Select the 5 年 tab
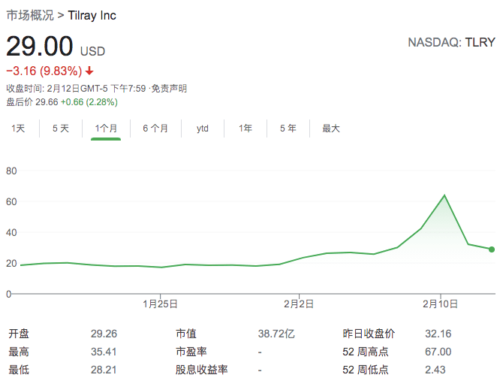Screen dimensions: 503x387 click(x=288, y=128)
